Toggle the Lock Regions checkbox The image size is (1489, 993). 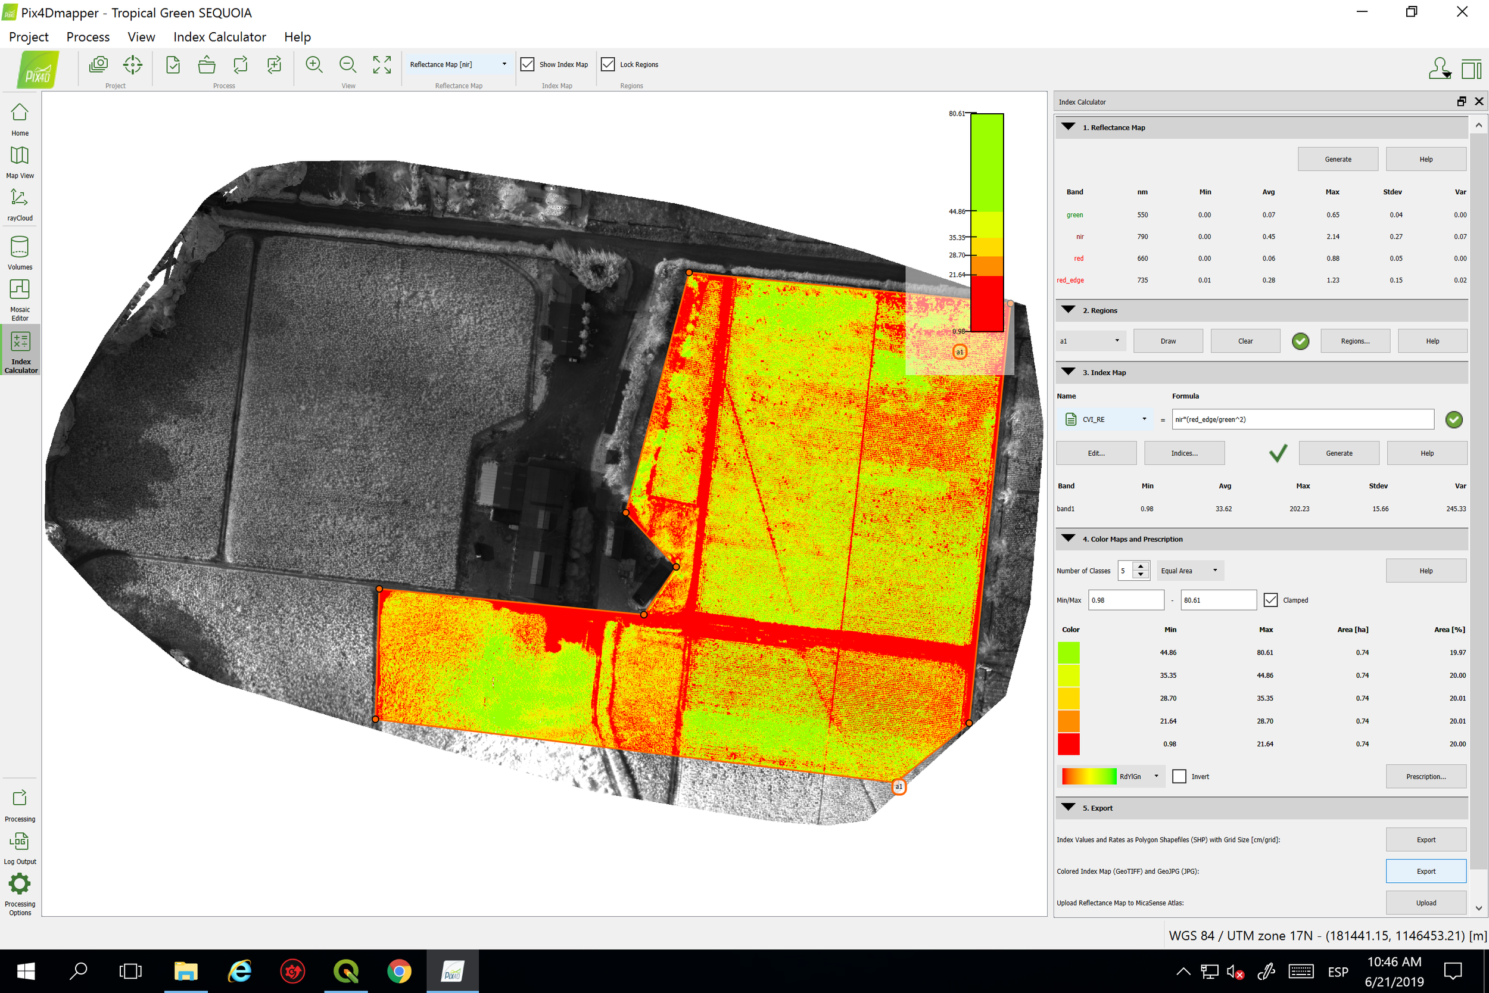pos(608,64)
